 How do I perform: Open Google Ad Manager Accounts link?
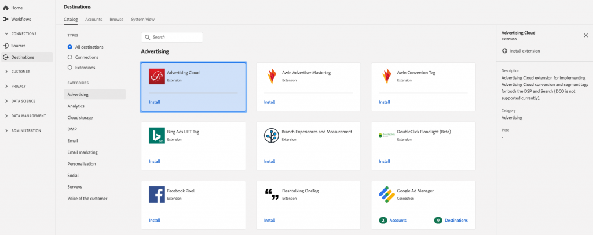click(398, 221)
